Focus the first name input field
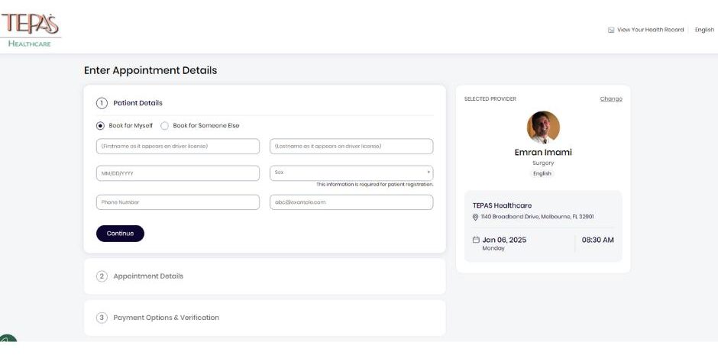 pyautogui.click(x=178, y=147)
